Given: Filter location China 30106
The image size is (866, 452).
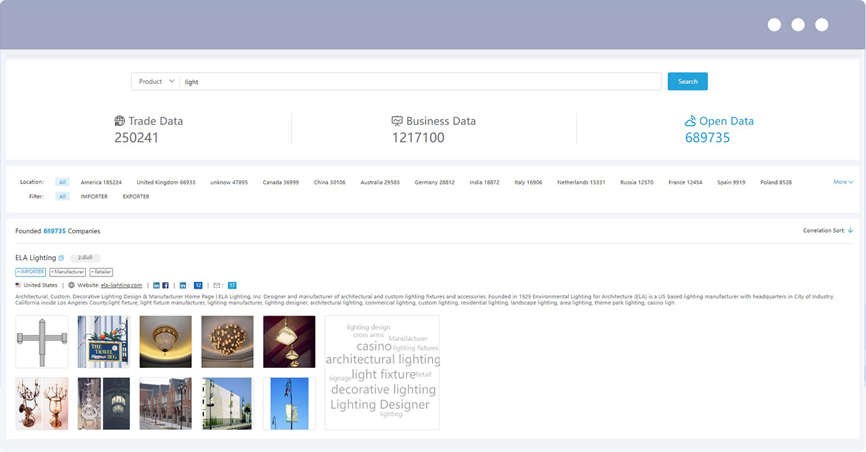Looking at the screenshot, I should (330, 182).
